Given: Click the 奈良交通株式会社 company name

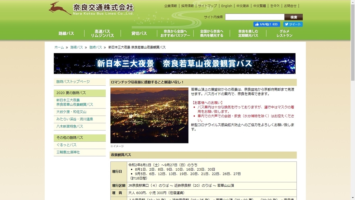Looking at the screenshot, I should pyautogui.click(x=104, y=7).
